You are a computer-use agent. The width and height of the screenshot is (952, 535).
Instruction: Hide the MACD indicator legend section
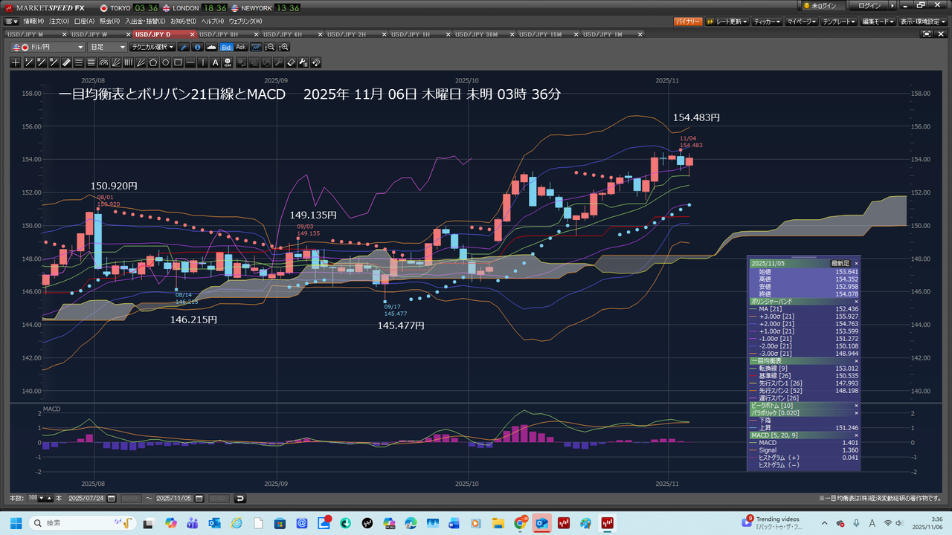855,435
